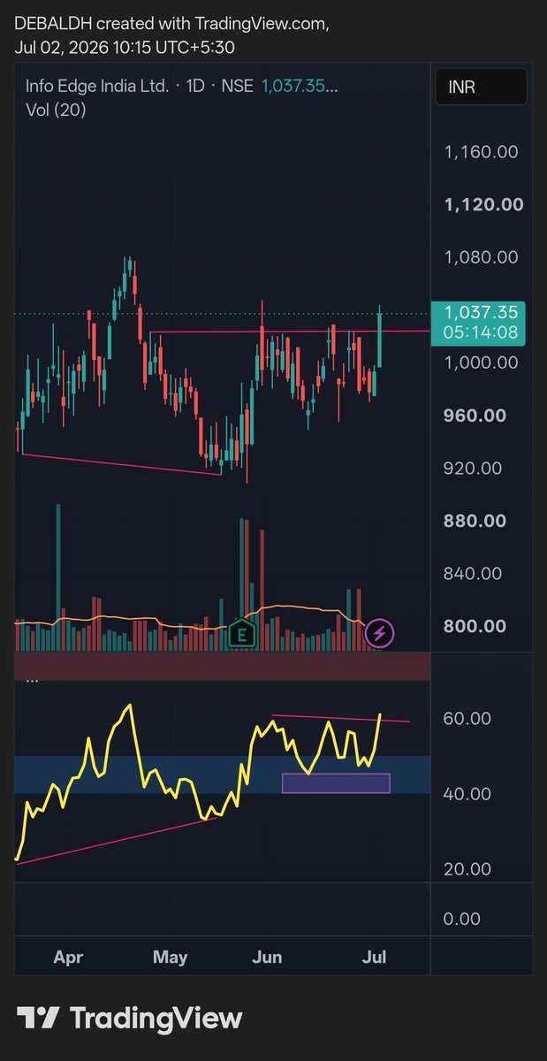547x1061 pixels.
Task: Open the INR currency selector
Action: click(481, 88)
